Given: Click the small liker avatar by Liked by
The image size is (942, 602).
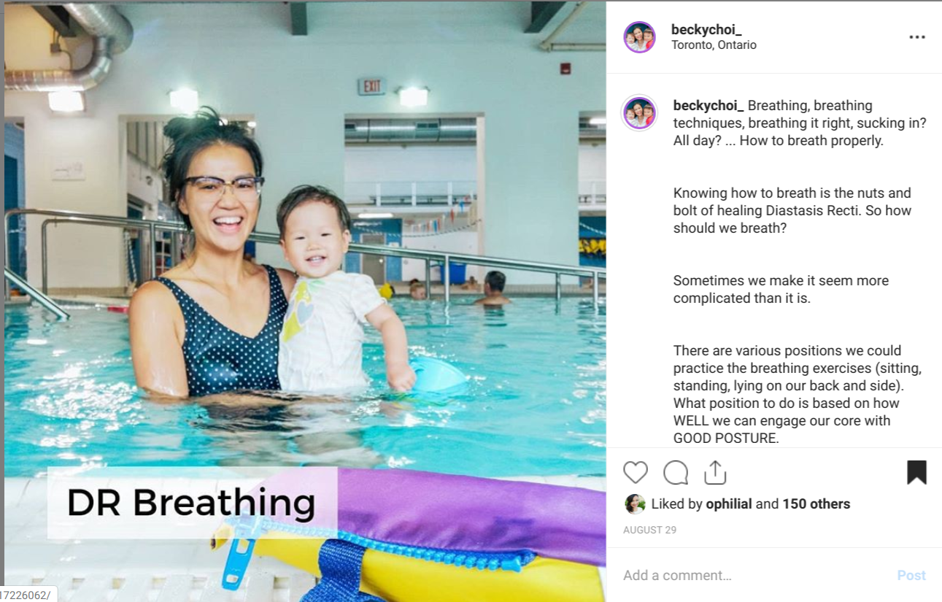Looking at the screenshot, I should (635, 504).
